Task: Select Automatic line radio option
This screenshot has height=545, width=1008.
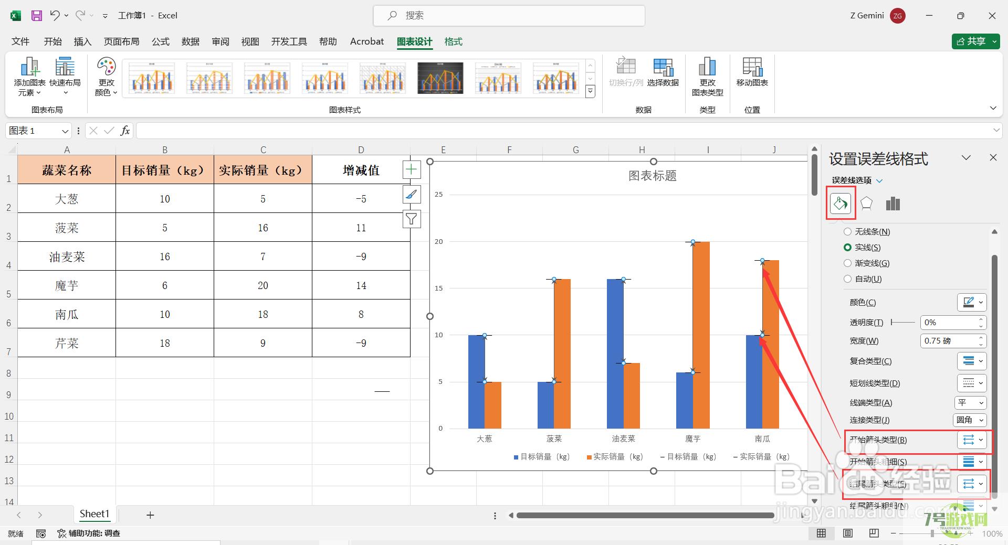Action: [847, 279]
